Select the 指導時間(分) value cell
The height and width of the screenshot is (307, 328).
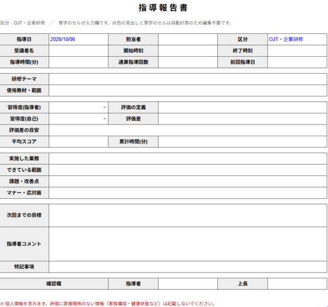click(x=78, y=62)
